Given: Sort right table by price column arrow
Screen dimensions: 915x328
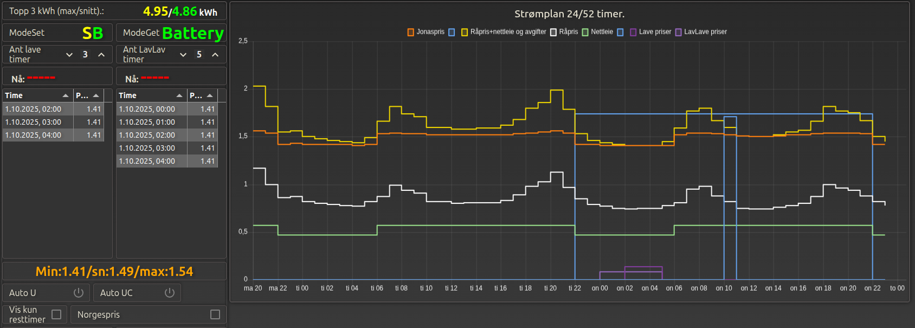Looking at the screenshot, I should 210,95.
